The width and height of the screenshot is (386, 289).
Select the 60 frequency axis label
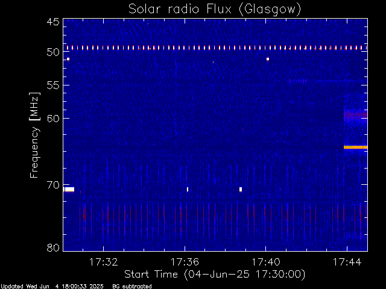pyautogui.click(x=53, y=119)
